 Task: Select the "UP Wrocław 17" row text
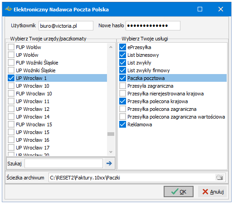pos(33,148)
